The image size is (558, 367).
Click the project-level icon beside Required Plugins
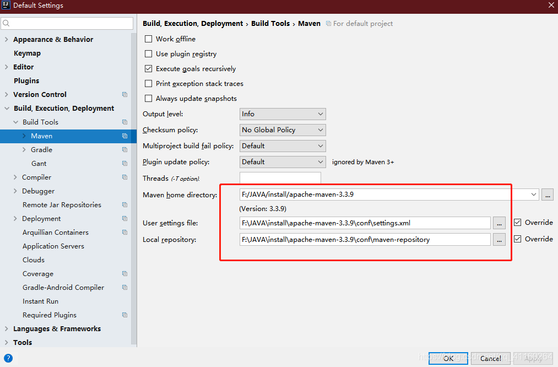[x=124, y=315]
